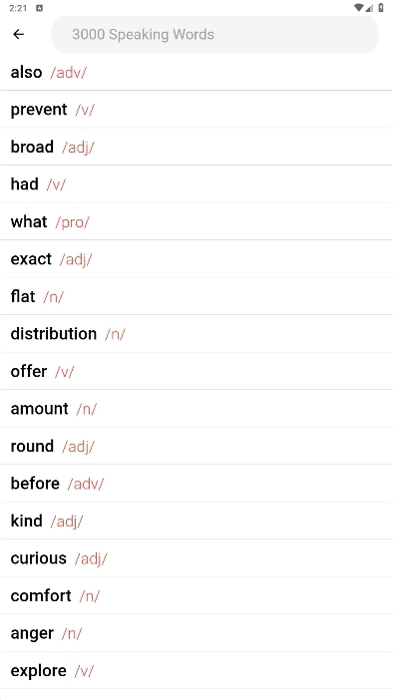
Task: Tap the word "curious"
Action: point(196,558)
